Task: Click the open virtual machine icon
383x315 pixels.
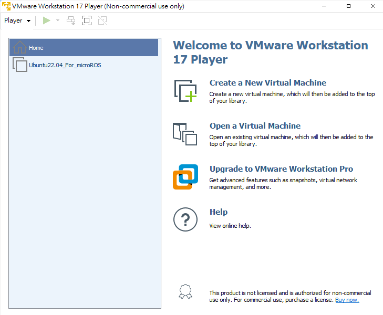Action: pyautogui.click(x=185, y=134)
